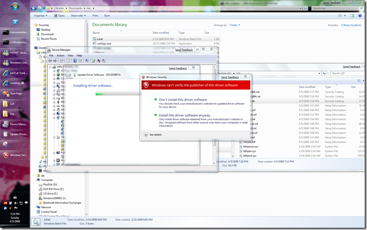Open address bar dropdown in 123 window
Screen dimensions: 367x230
(x=319, y=73)
